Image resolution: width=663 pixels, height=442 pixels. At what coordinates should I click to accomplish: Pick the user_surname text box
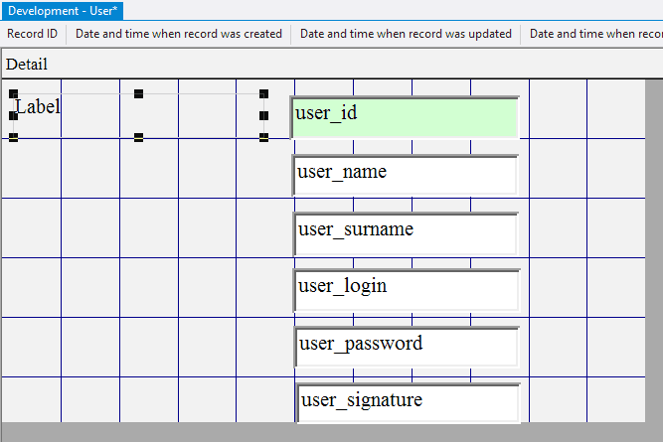coord(406,232)
